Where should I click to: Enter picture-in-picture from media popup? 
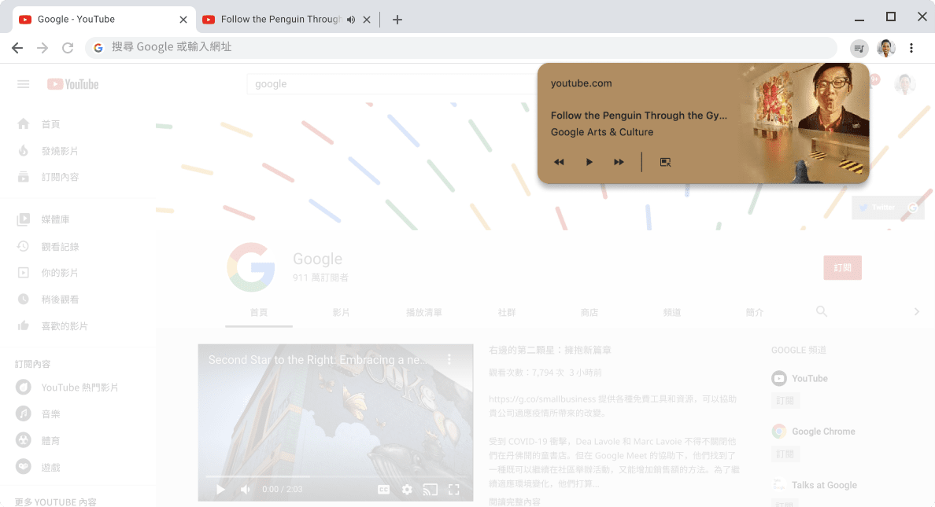click(x=665, y=162)
